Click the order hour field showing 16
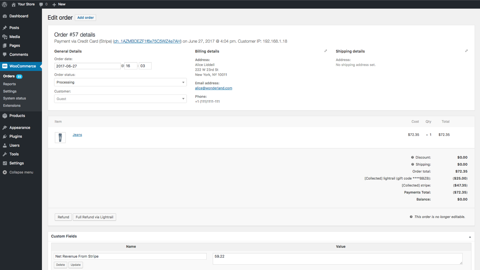Viewport: 480px width, 270px height. (131, 66)
